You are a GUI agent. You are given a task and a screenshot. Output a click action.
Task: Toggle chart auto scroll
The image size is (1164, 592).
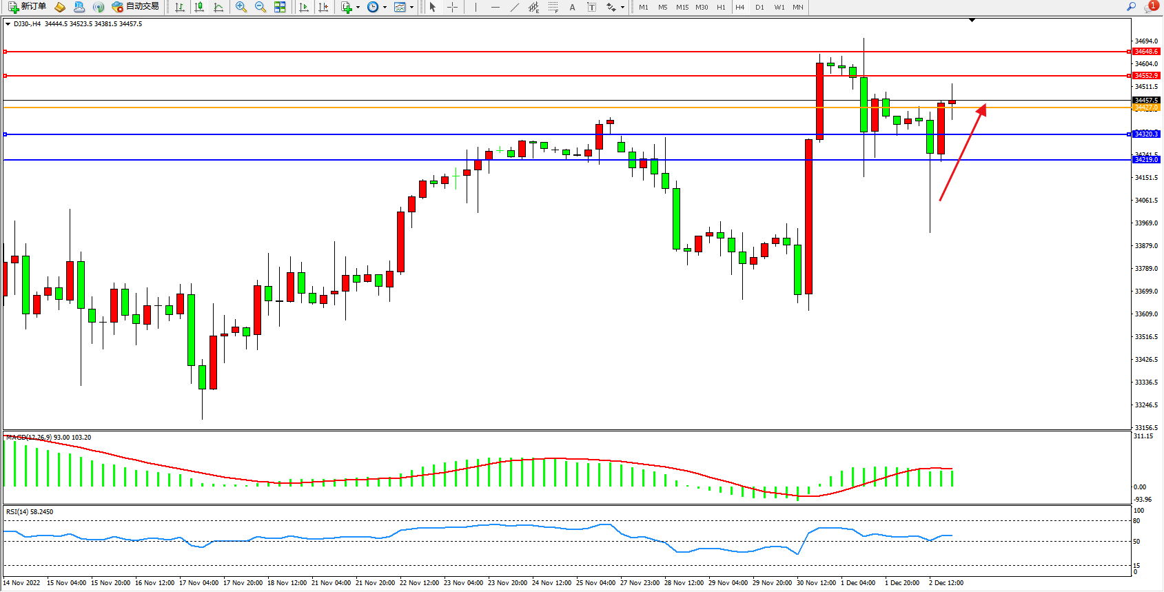pos(304,7)
